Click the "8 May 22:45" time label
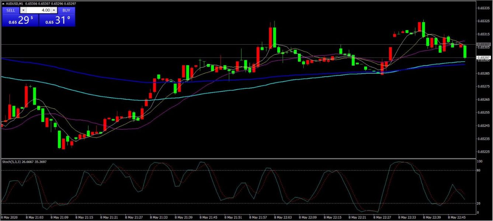The width and height of the screenshot is (493, 221). (x=458, y=217)
